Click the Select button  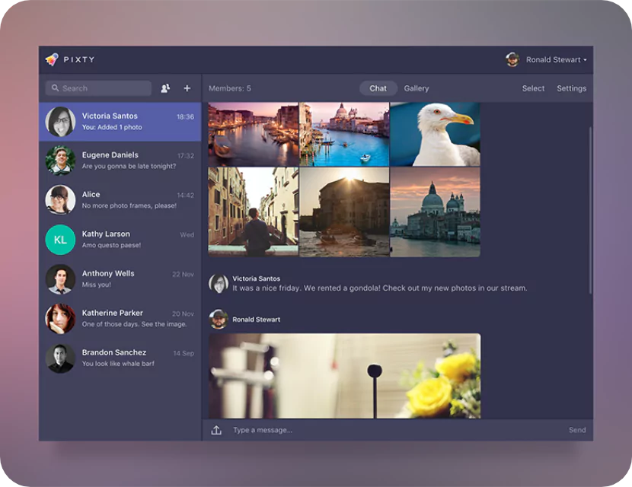click(x=533, y=88)
